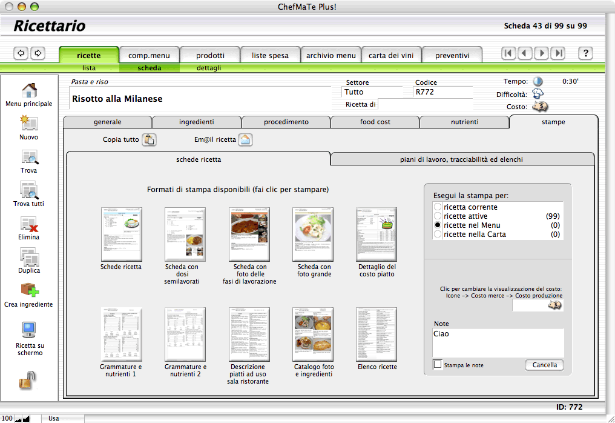
Task: Print the Schede ricetta format thumbnail
Action: (121, 235)
